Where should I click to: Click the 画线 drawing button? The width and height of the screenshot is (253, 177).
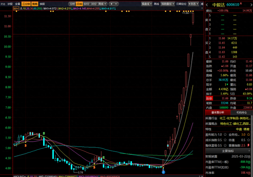click(x=157, y=4)
